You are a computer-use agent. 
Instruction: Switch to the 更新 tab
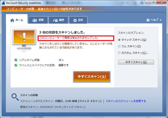pyautogui.click(x=38, y=20)
